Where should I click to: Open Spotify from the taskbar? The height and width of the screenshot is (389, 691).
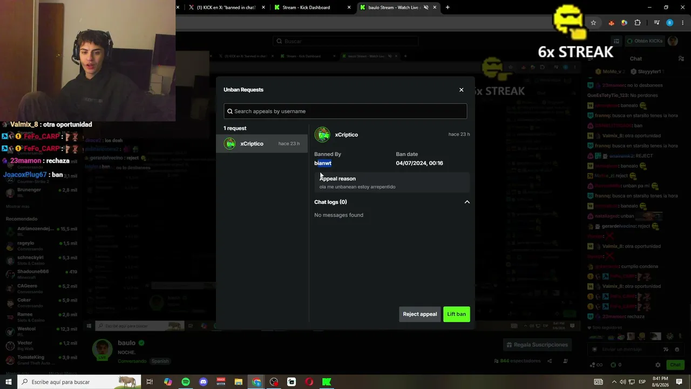coord(186,382)
